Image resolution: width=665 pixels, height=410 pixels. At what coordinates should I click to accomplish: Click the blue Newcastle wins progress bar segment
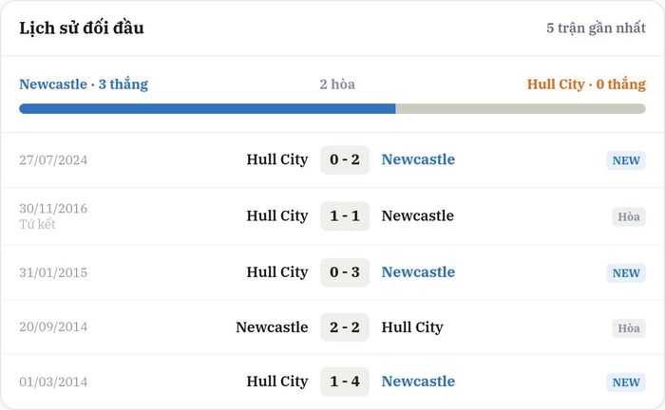click(207, 109)
